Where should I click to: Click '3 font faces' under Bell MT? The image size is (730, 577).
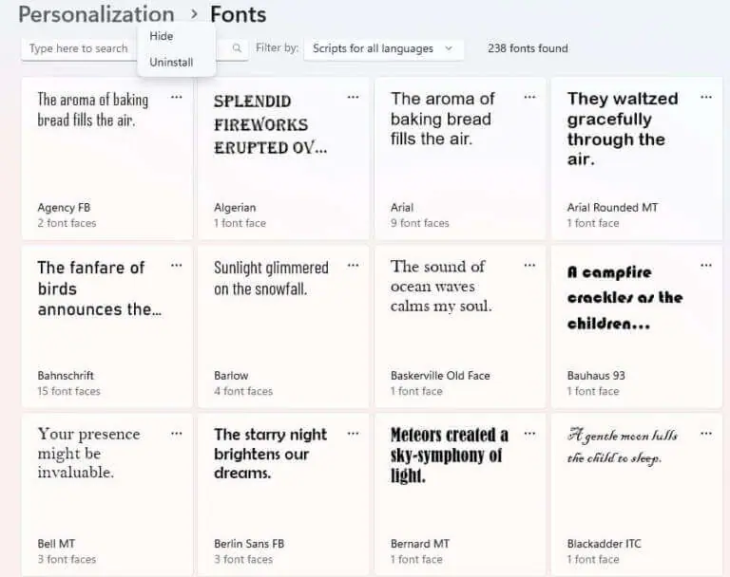coord(67,560)
